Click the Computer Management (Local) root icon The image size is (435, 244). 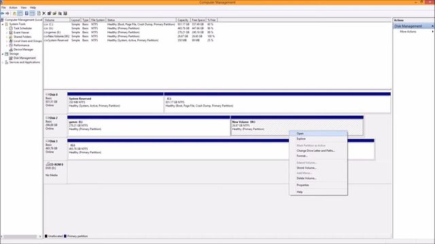click(2, 20)
